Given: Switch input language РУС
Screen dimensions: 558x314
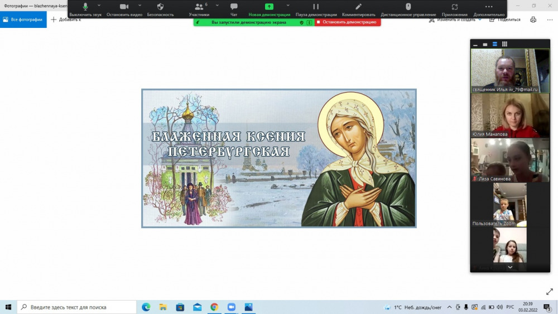Looking at the screenshot, I should pos(510,307).
